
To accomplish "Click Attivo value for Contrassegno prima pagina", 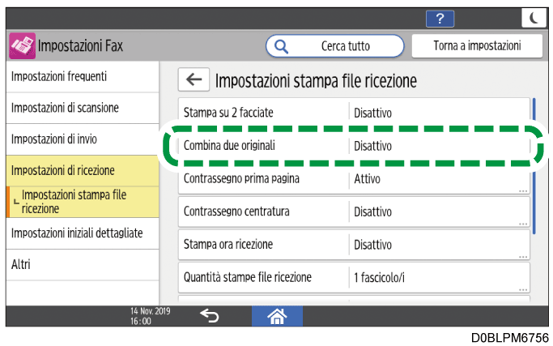I will [367, 179].
